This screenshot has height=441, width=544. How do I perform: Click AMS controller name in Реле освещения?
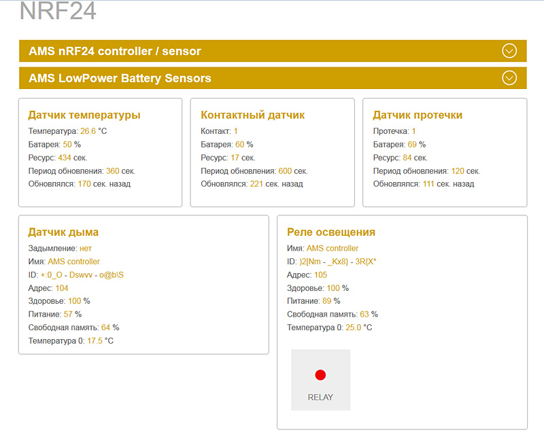332,249
